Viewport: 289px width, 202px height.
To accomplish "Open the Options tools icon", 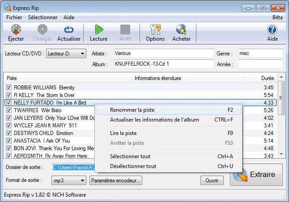I will 155,29.
